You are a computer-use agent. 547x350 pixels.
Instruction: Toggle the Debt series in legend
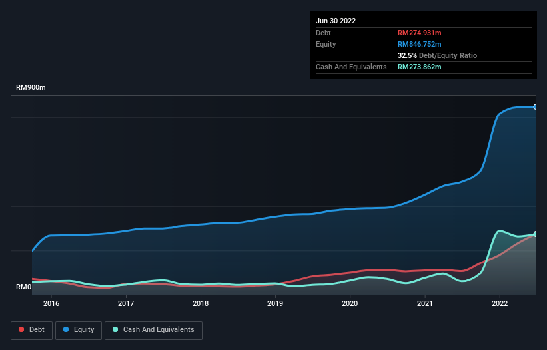31,330
